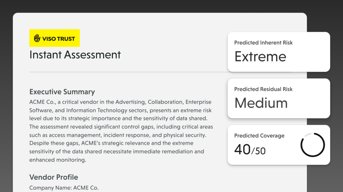The height and width of the screenshot is (192, 343).
Task: Click the Executive Summary heading
Action: point(62,92)
